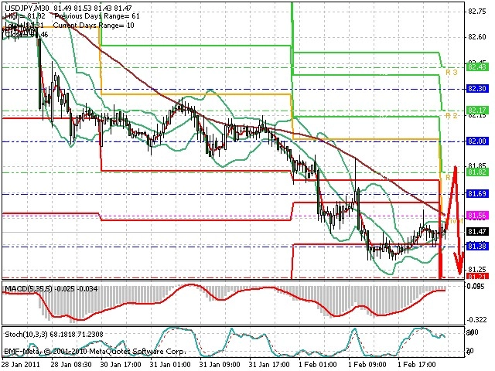This screenshot has width=495, height=371.
Task: Click the 82.00 blue price label
Action: 477,141
